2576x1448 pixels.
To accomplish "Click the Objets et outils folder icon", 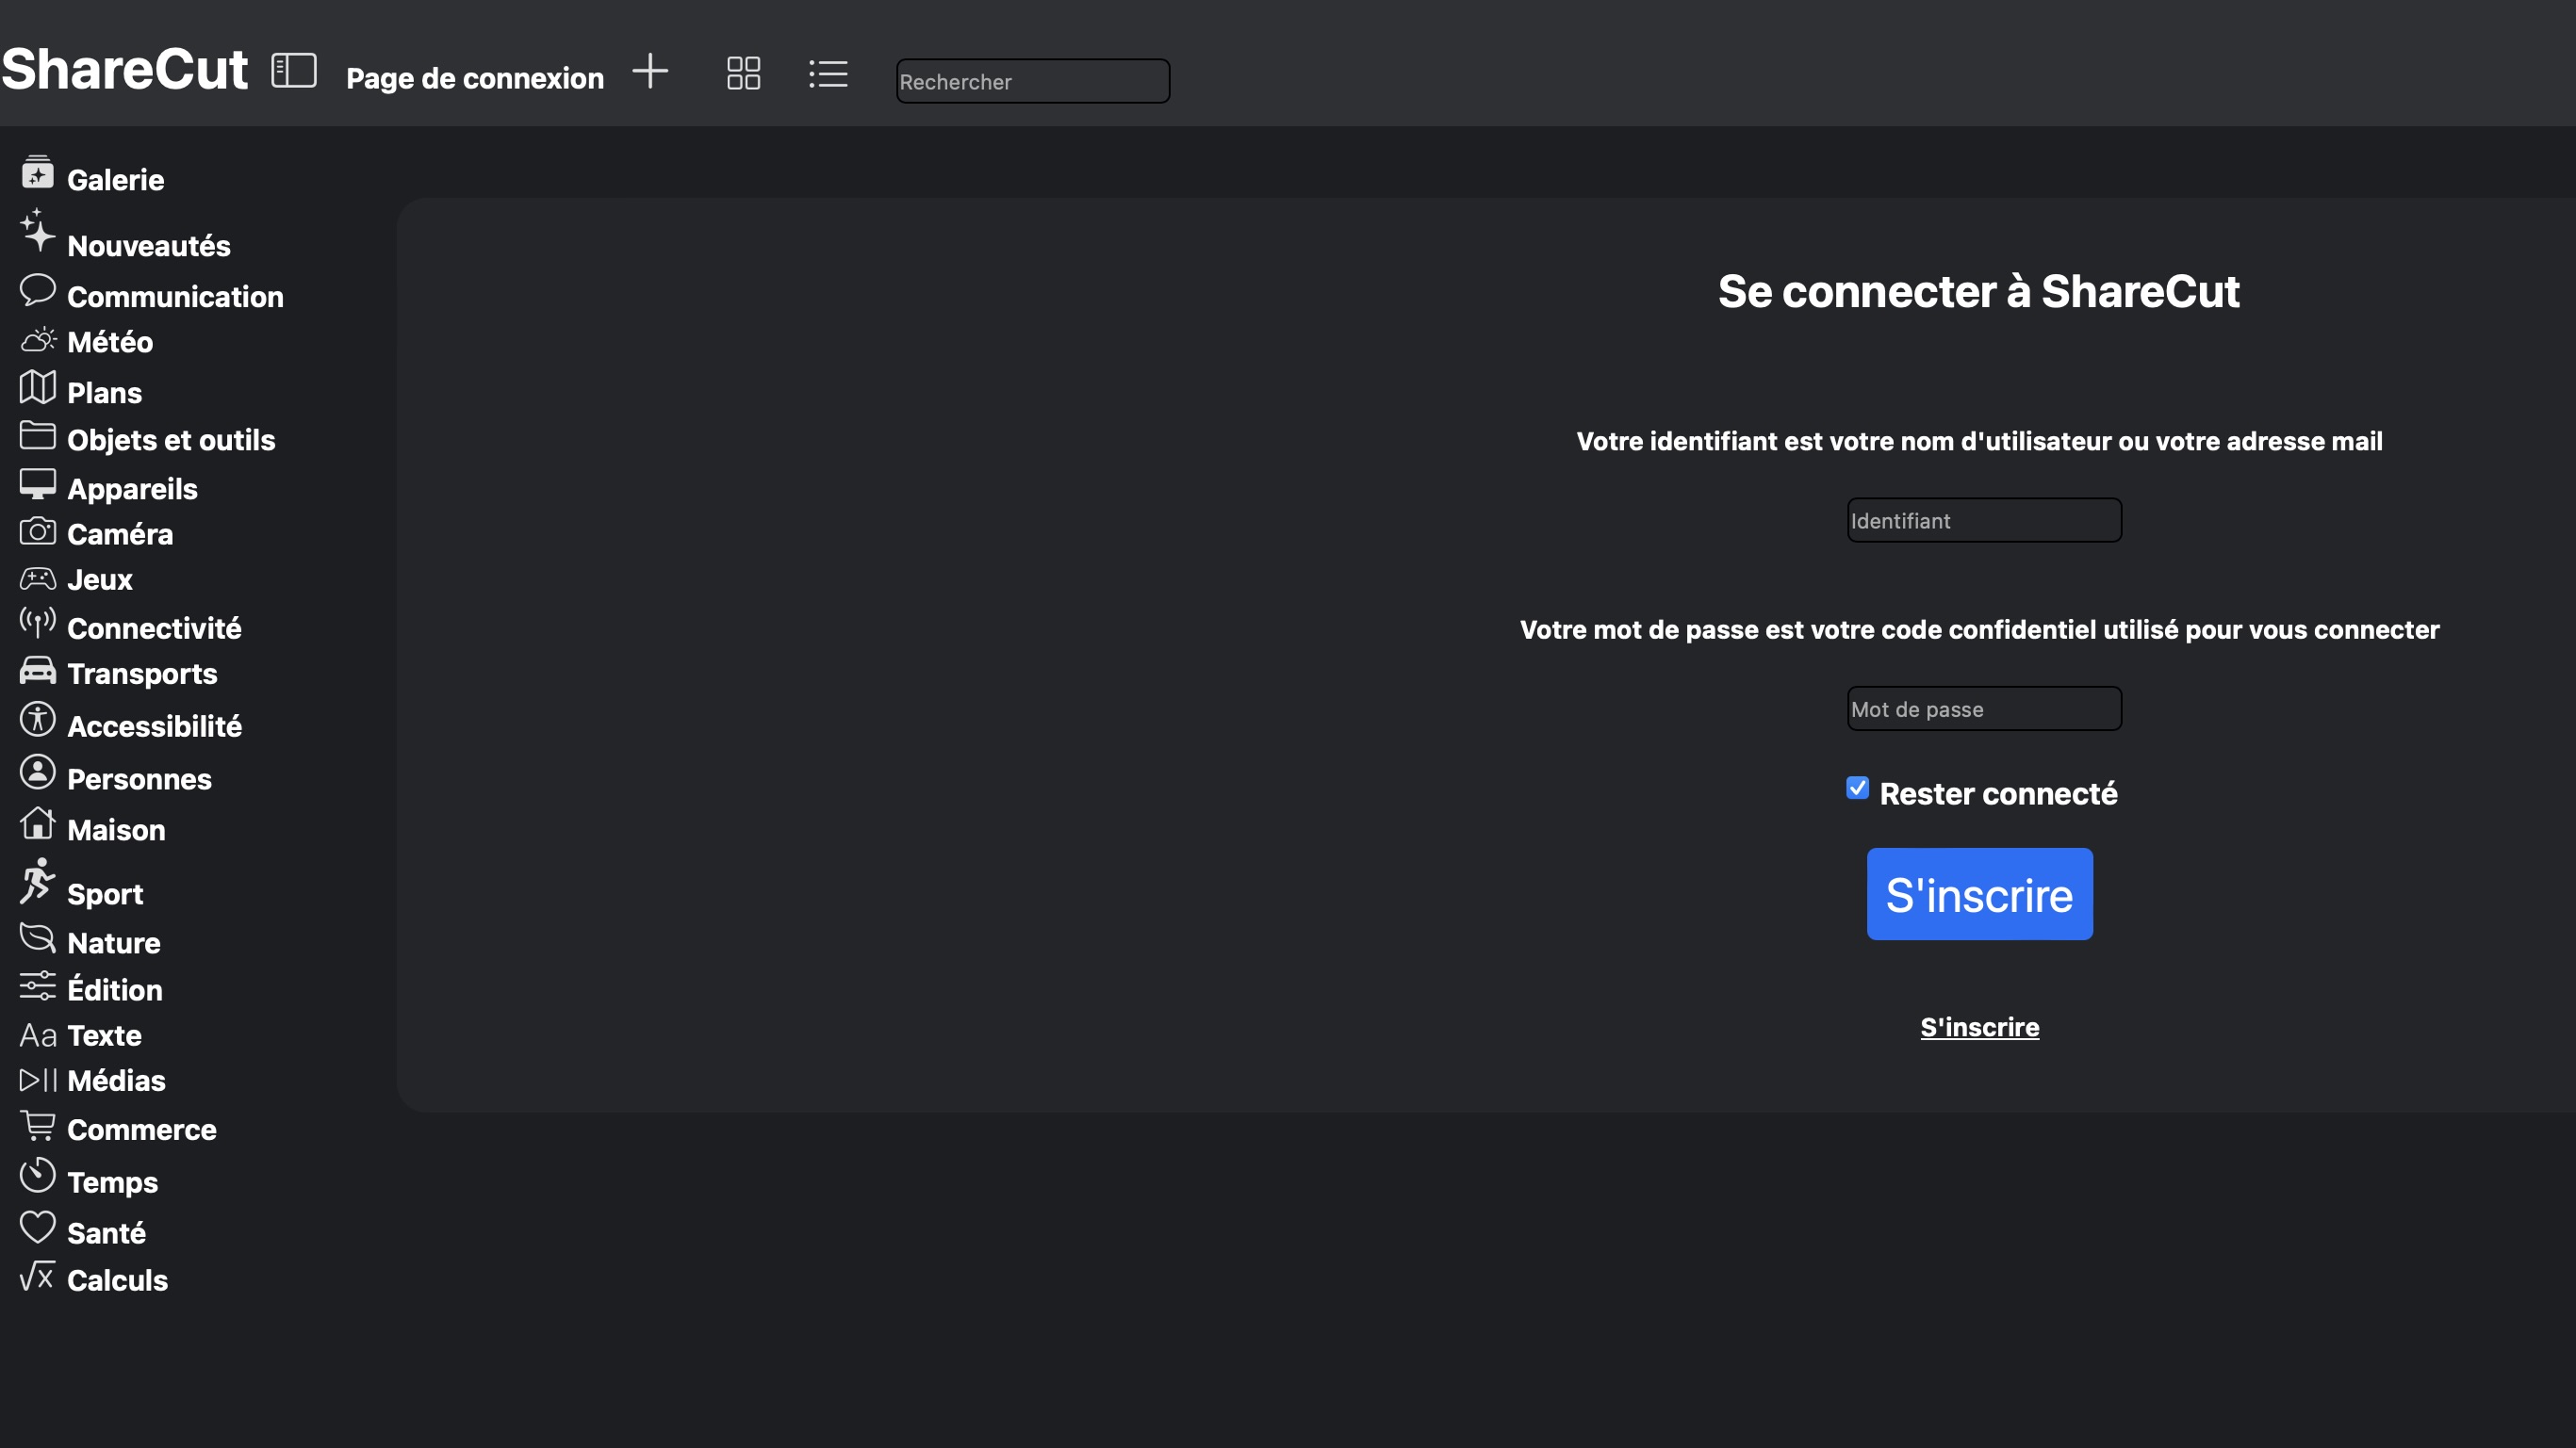I will click(x=38, y=434).
